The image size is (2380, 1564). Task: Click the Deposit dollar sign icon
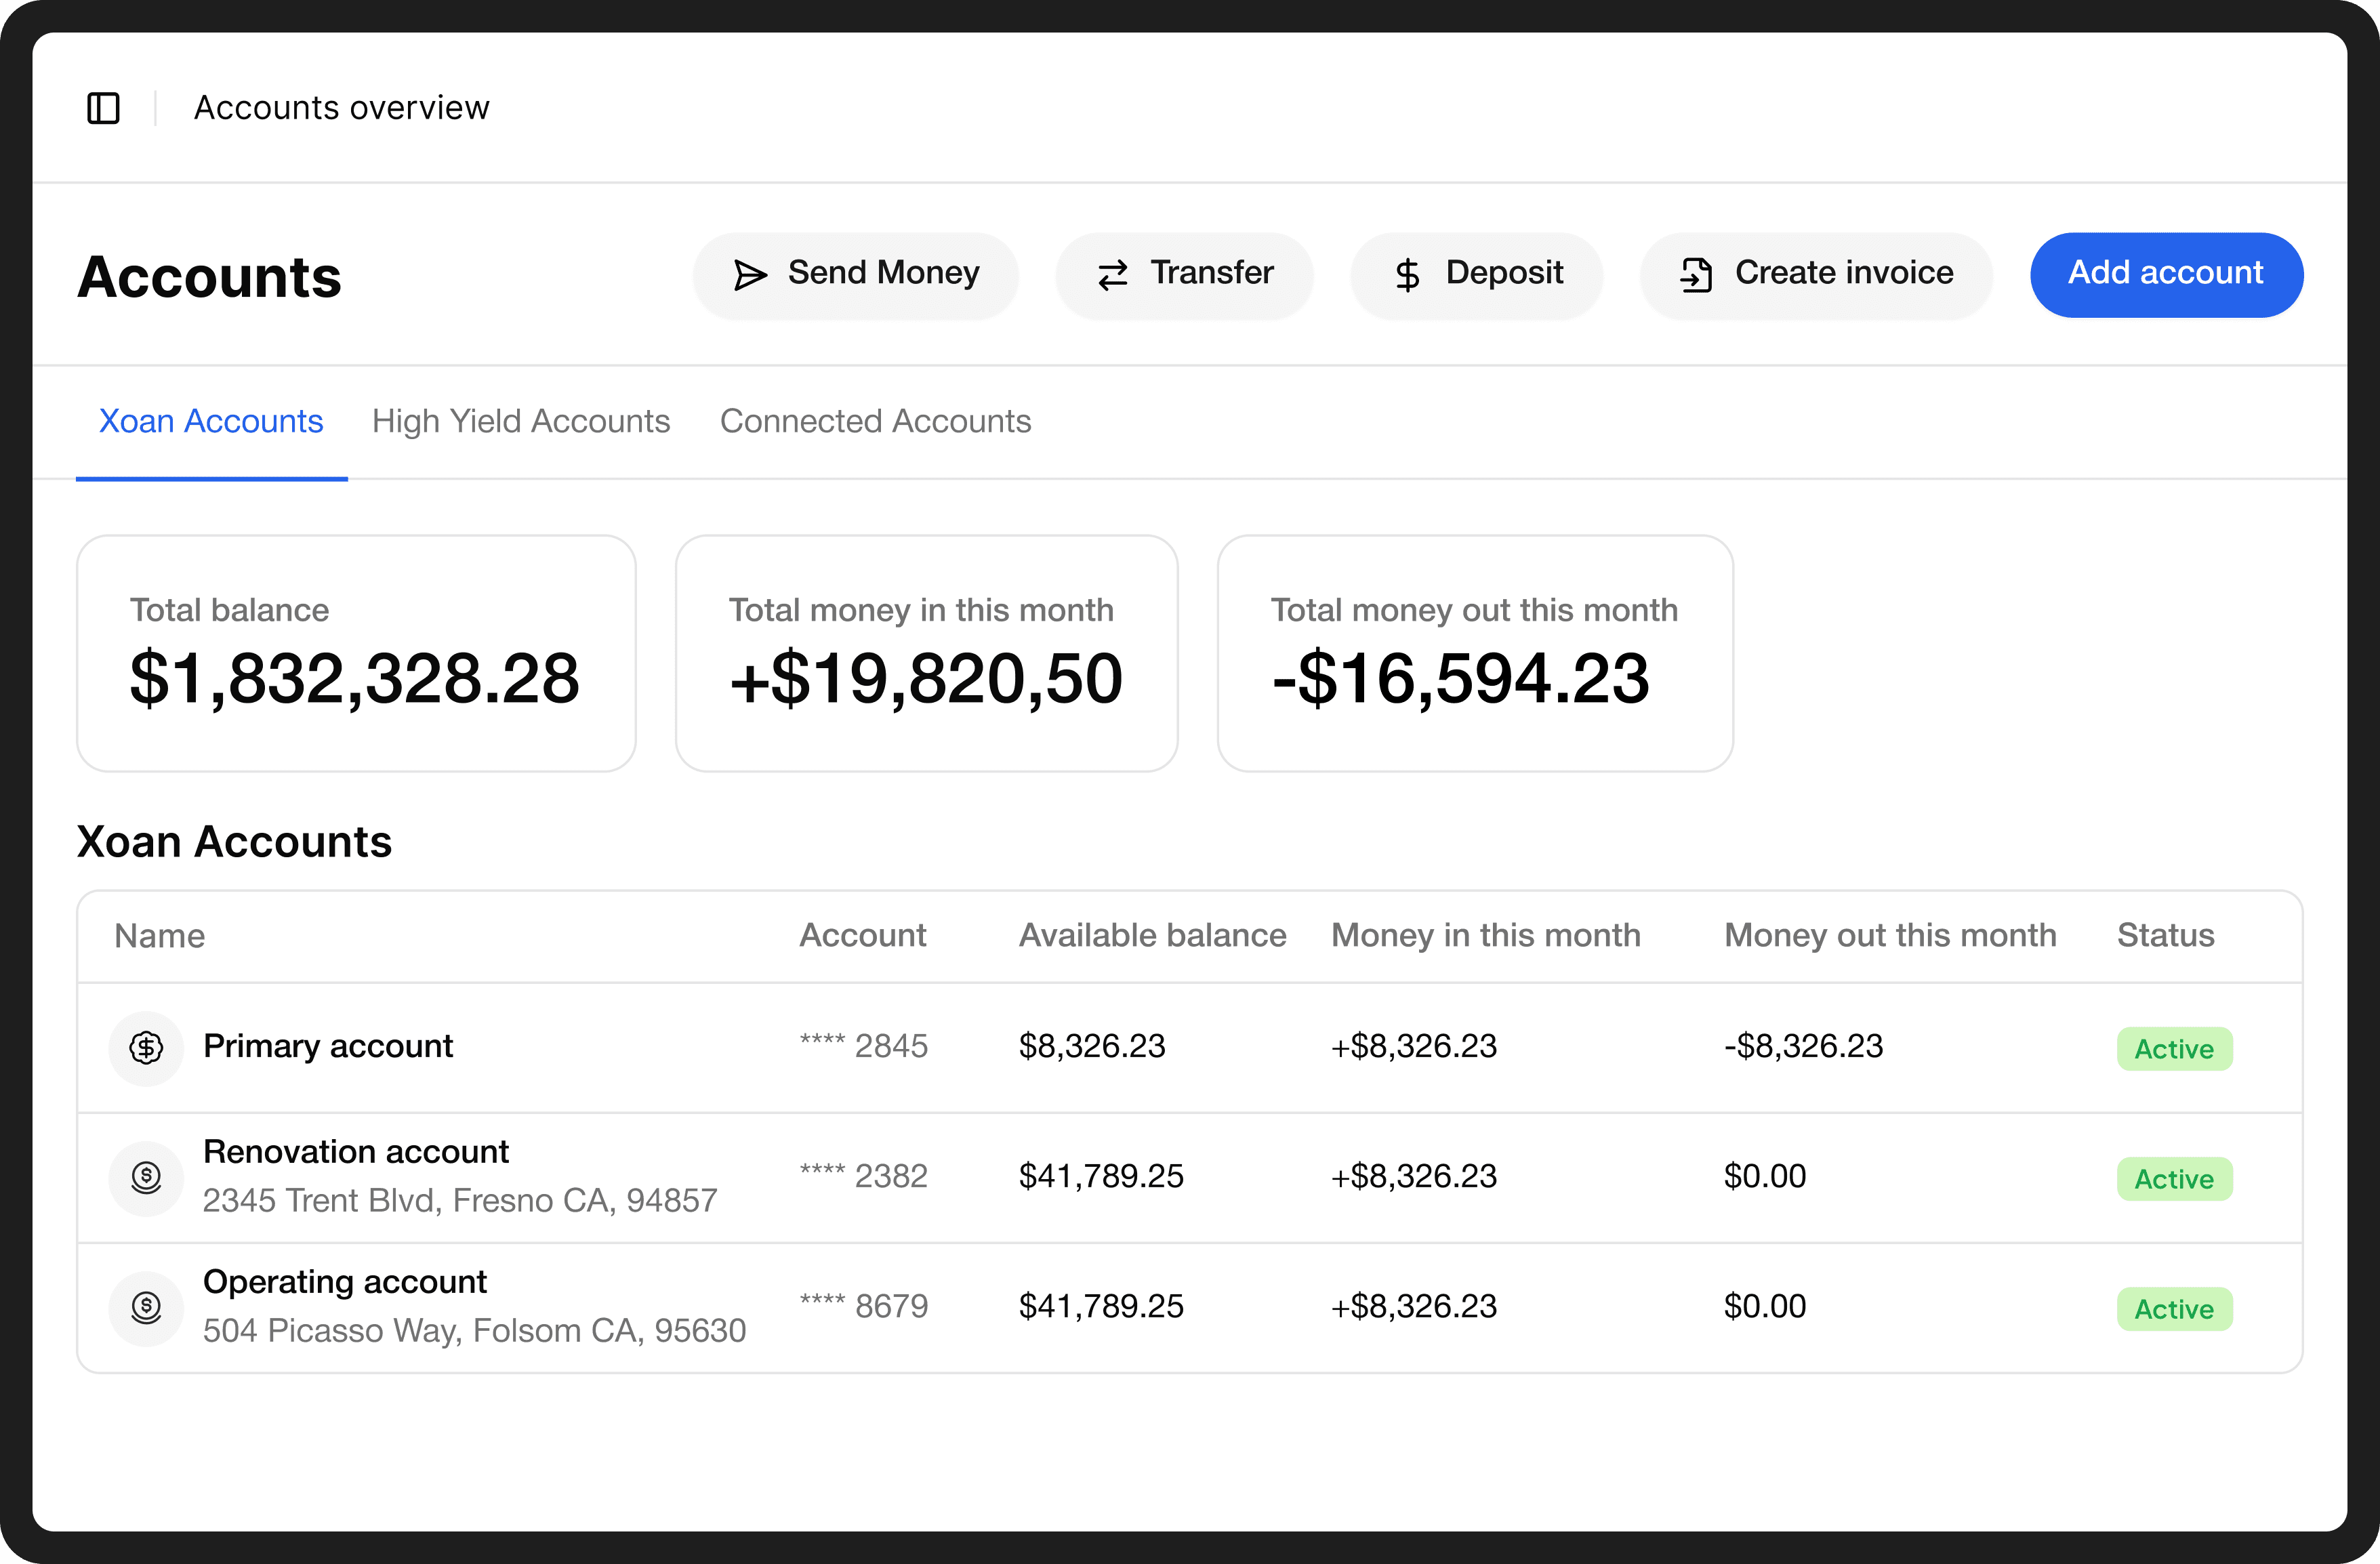click(1407, 274)
